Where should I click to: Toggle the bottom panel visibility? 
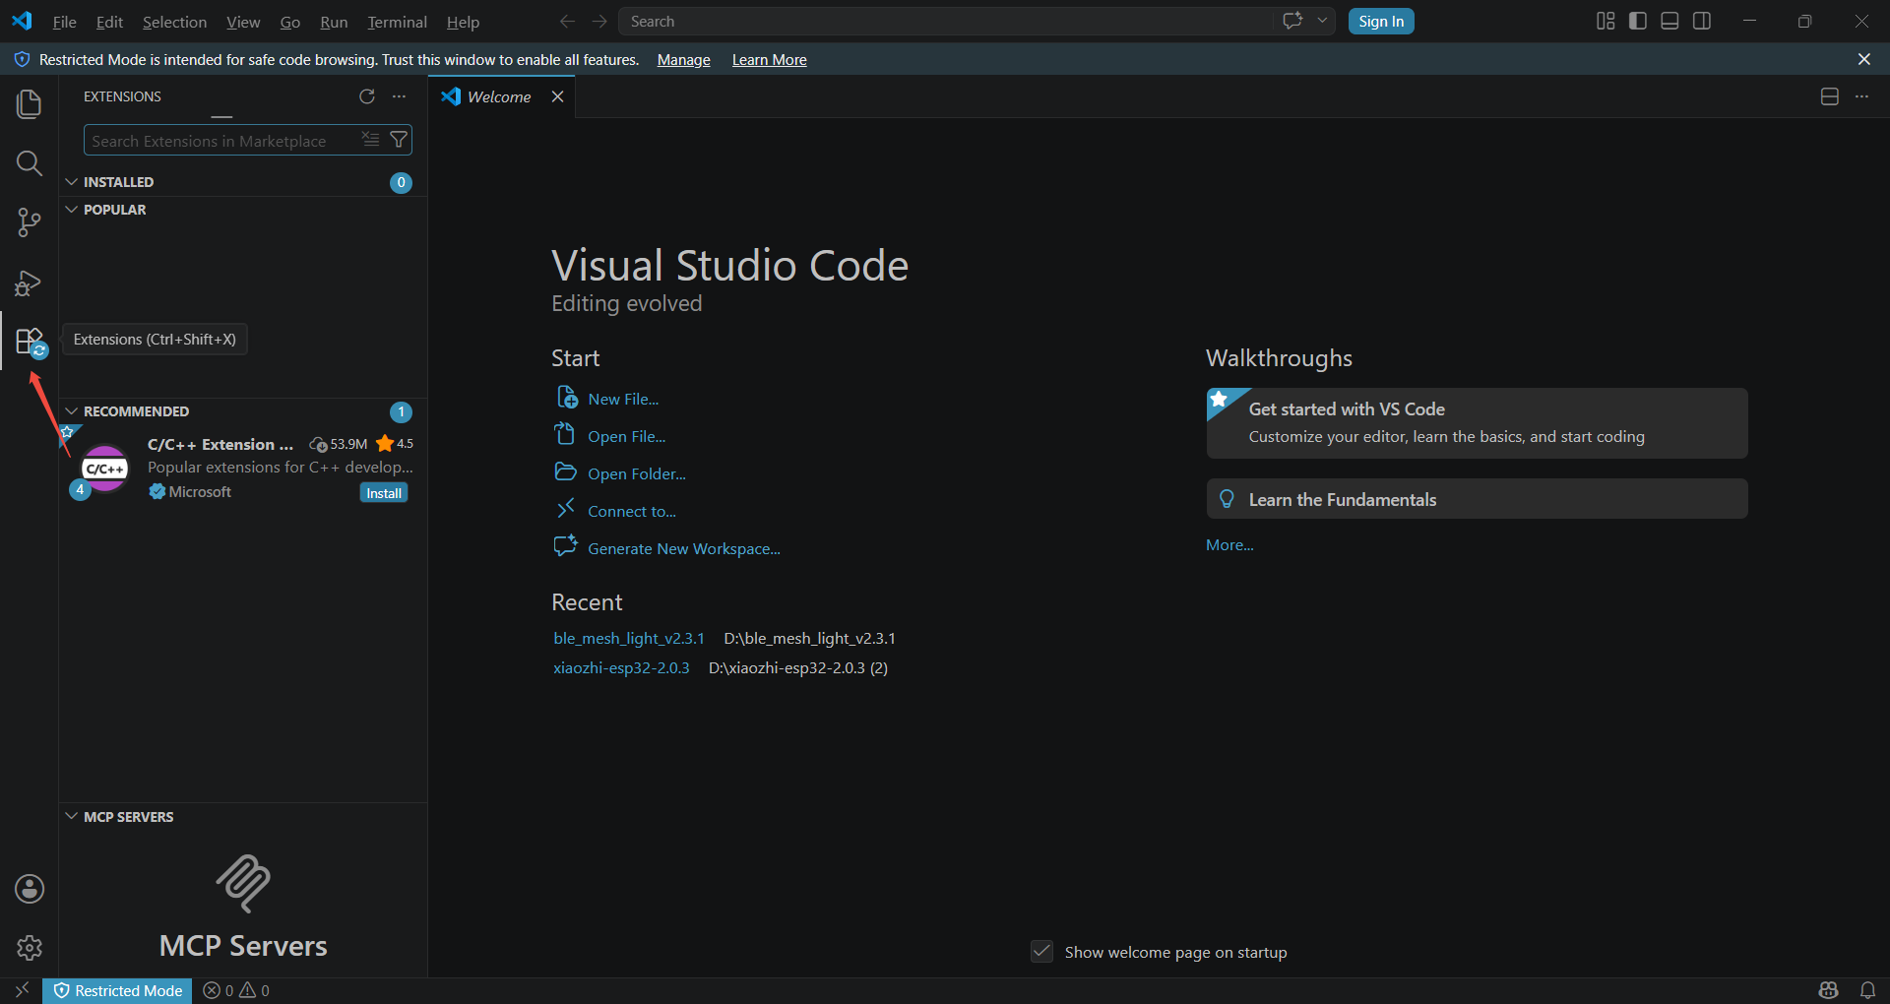coord(1669,21)
